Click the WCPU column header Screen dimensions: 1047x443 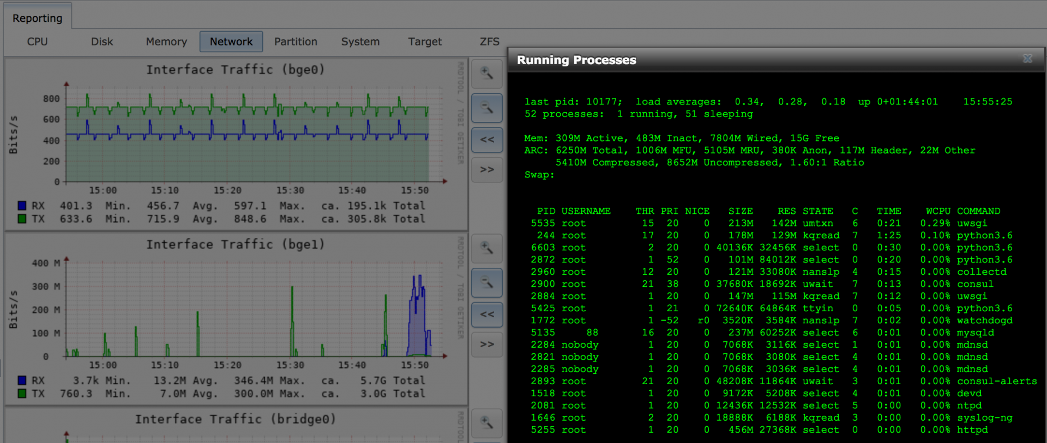(938, 211)
